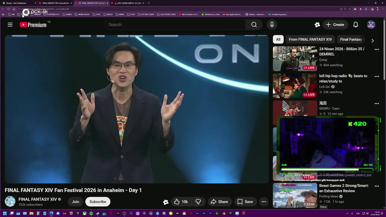Reload the page with the refresh icon

click(8, 9)
